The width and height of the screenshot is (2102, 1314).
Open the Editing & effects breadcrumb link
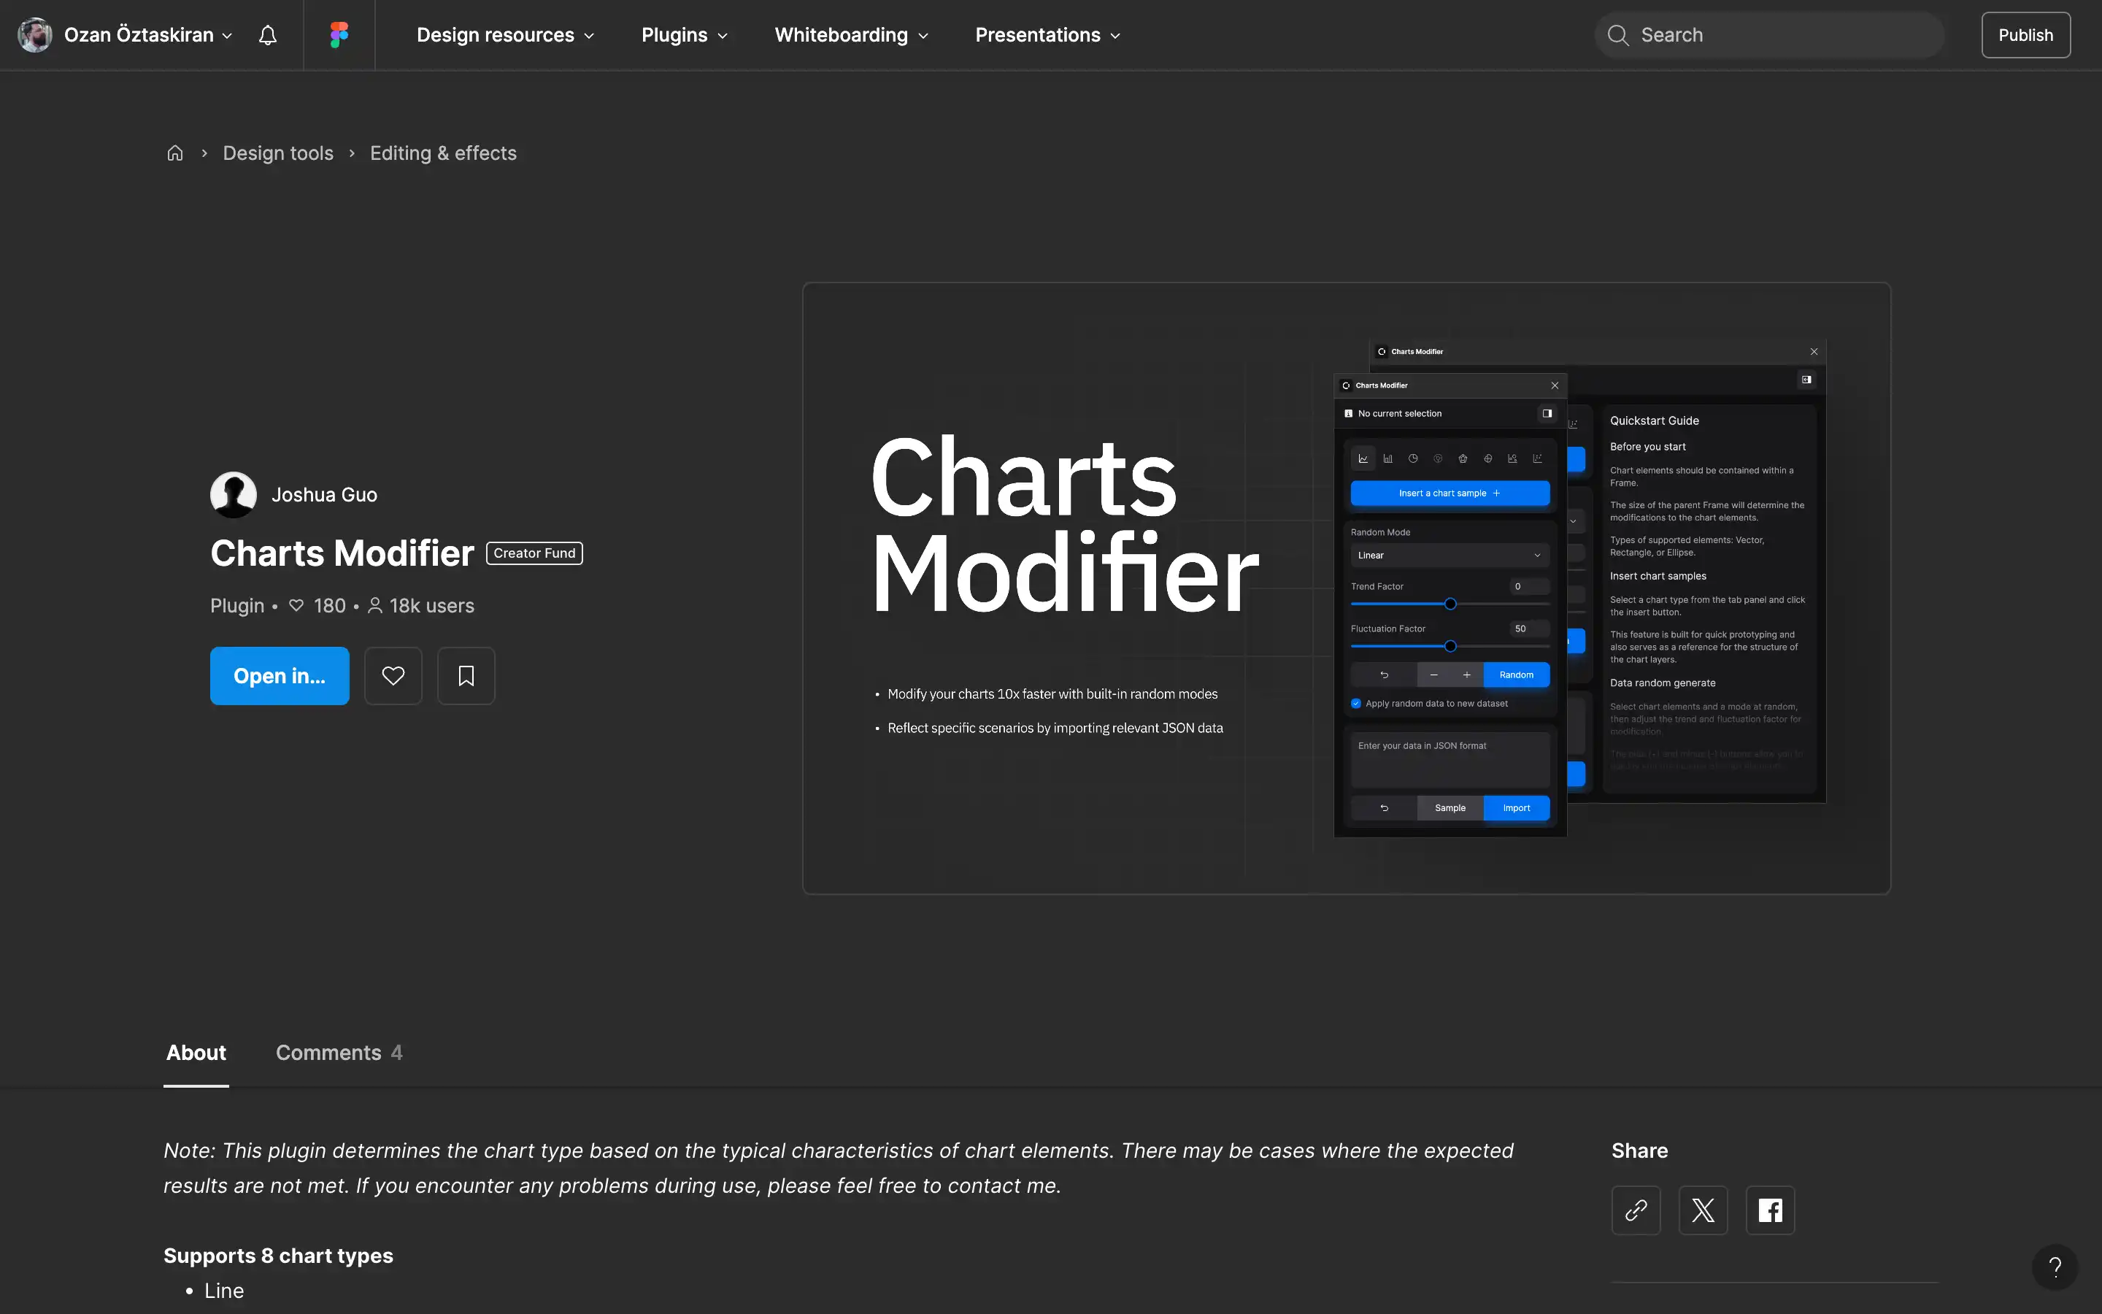443,153
